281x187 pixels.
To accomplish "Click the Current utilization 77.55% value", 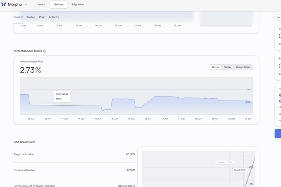I will (x=131, y=170).
